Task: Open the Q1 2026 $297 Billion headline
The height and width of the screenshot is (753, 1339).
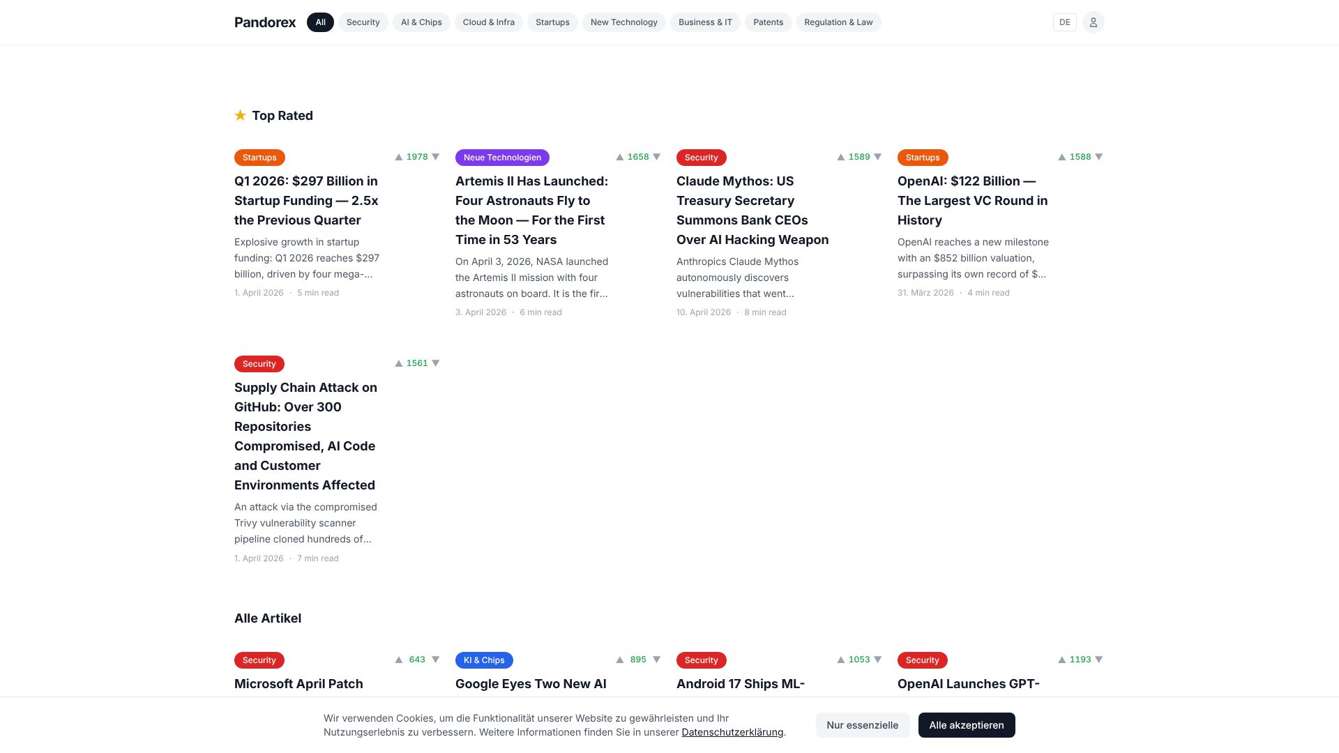Action: coord(306,201)
